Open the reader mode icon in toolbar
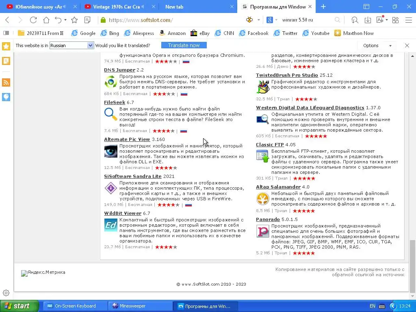The height and width of the screenshot is (312, 416). (x=87, y=20)
